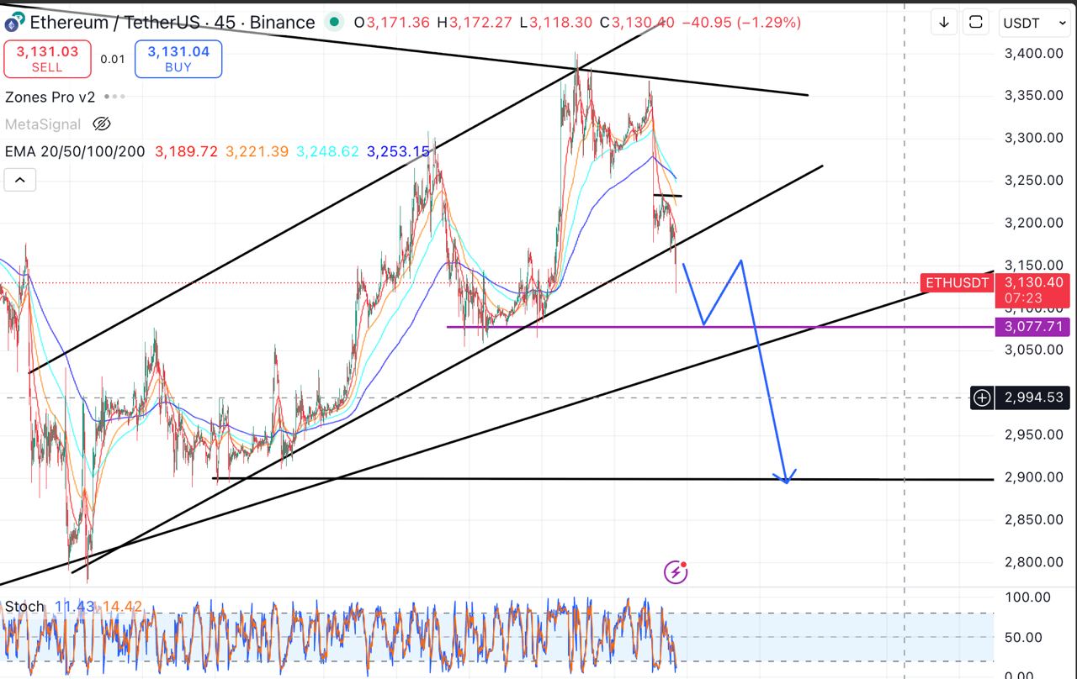
Task: Click the high price H3,172.27
Action: coord(475,23)
